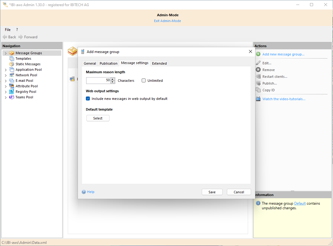Screen dimensions: 333x246
Task: Click Save in the dialog
Action: click(x=212, y=192)
